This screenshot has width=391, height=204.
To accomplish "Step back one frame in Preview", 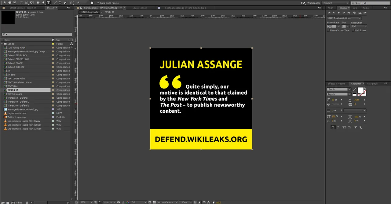I will click(x=334, y=13).
